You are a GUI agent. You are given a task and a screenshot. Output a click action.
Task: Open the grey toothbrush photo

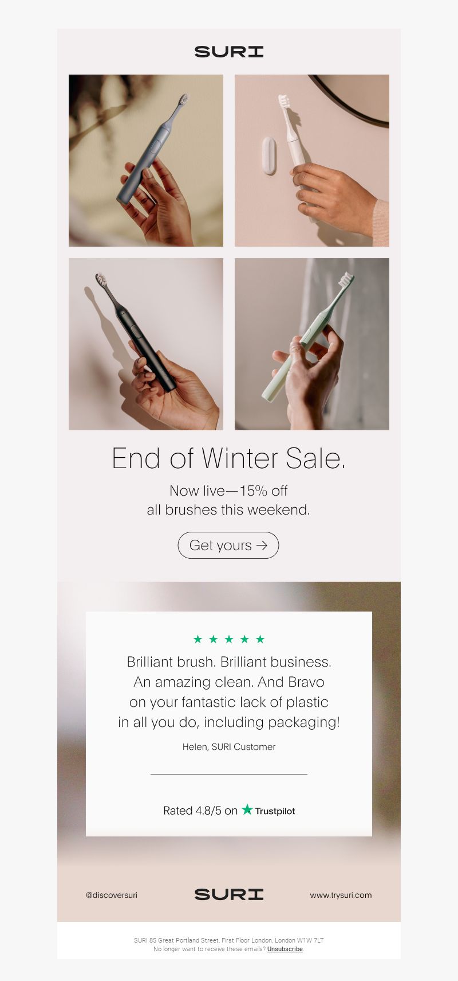(x=146, y=161)
